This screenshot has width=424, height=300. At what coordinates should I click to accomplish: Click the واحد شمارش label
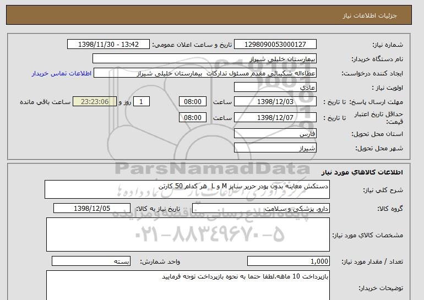tap(160, 261)
